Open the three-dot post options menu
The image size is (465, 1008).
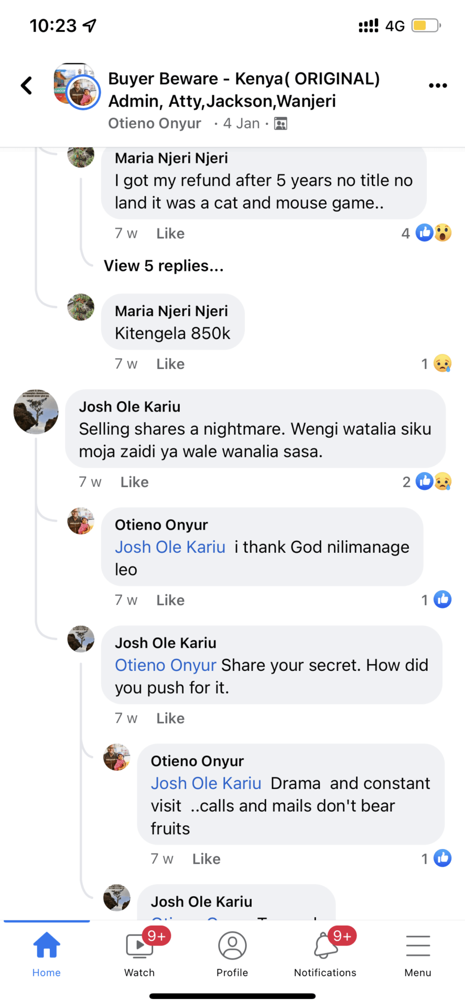tap(438, 86)
